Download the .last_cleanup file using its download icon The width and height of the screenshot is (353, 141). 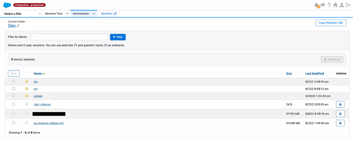click(x=340, y=104)
